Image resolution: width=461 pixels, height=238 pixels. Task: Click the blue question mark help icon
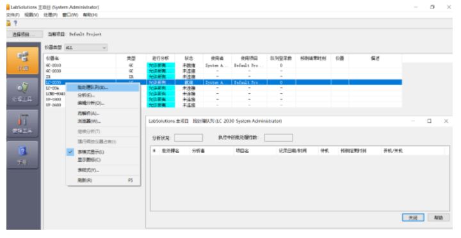(15, 23)
